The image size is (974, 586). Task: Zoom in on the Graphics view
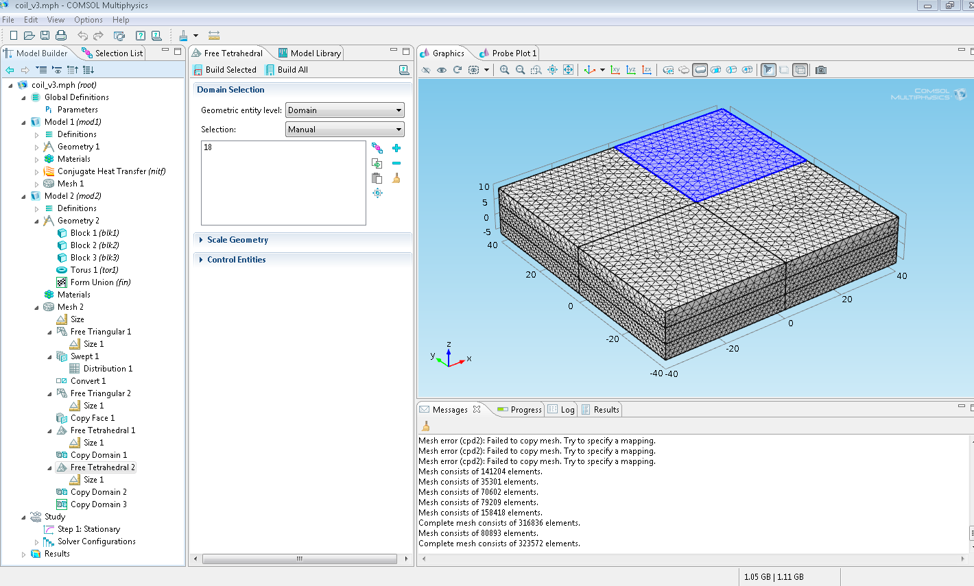coord(505,70)
